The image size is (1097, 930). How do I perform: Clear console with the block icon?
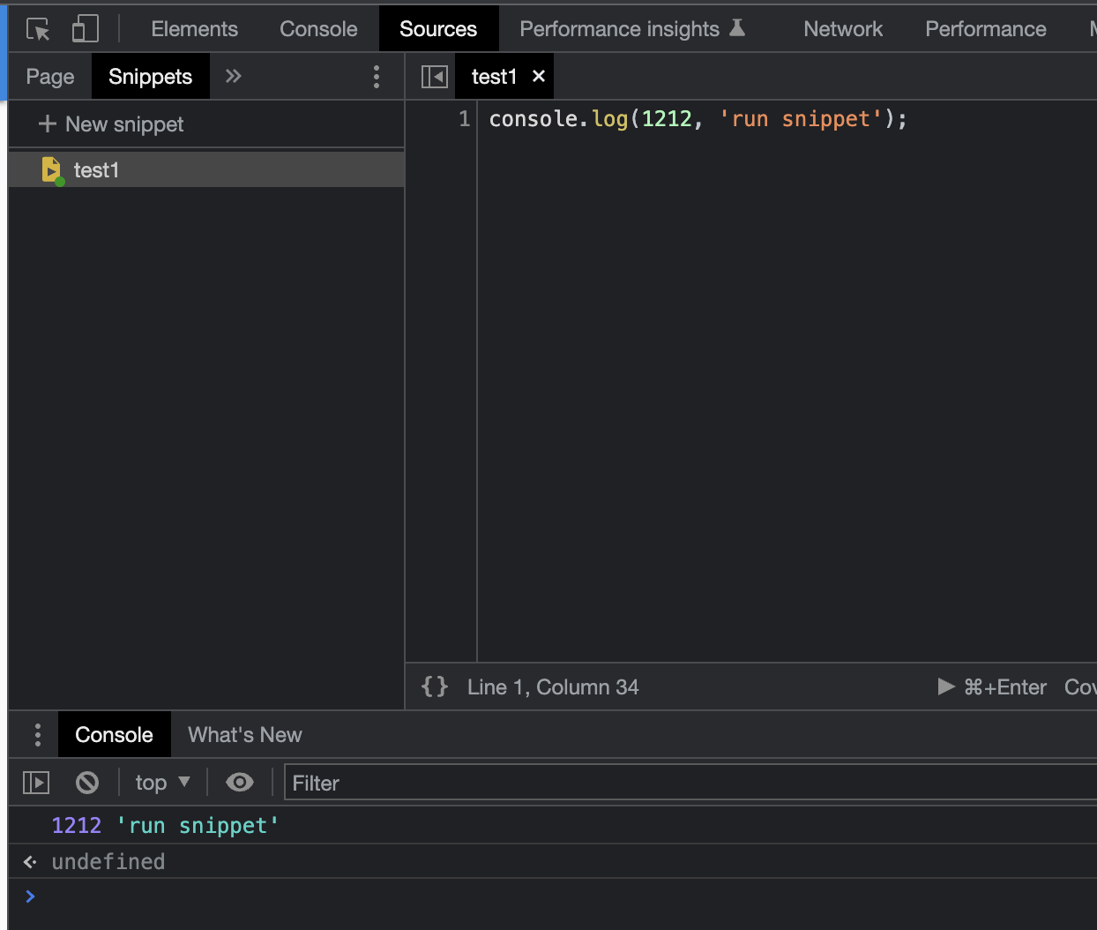point(87,783)
